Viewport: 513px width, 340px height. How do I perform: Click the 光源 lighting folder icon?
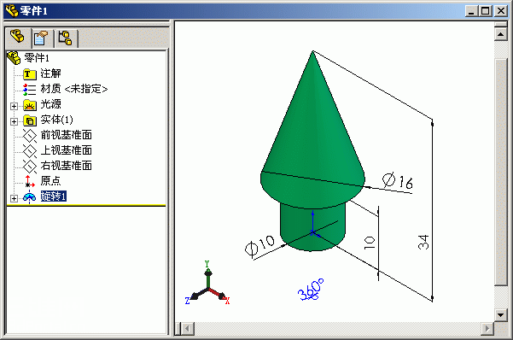pos(30,105)
